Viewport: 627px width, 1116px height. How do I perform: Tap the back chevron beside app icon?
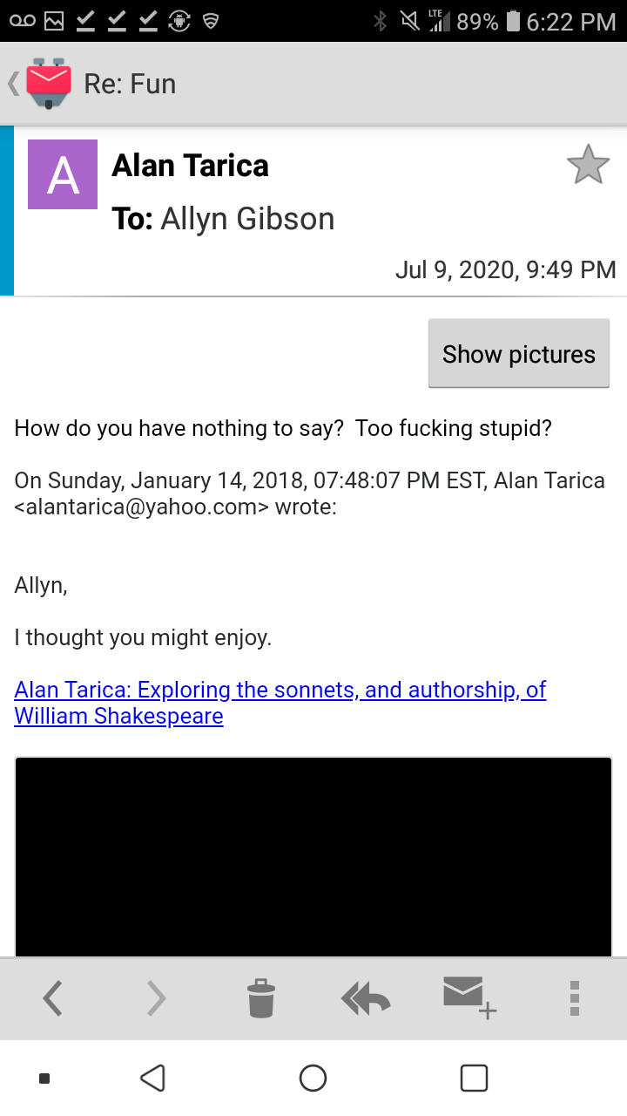(13, 84)
